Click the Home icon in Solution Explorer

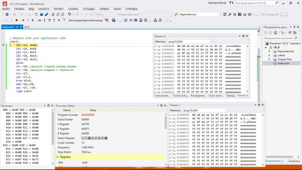pos(275,33)
